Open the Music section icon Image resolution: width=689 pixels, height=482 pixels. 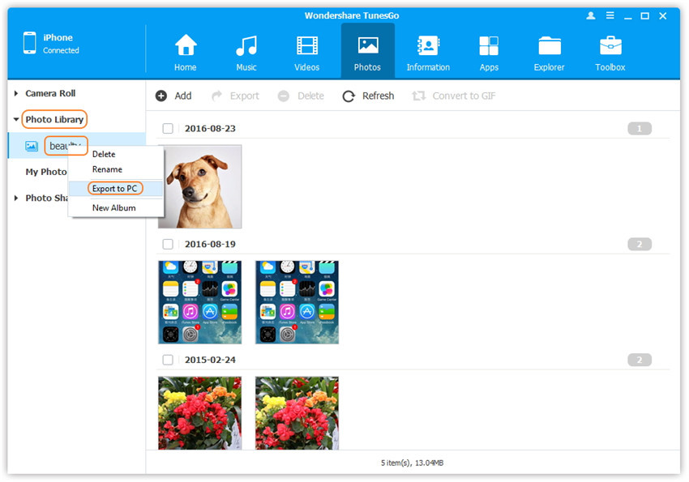(246, 45)
